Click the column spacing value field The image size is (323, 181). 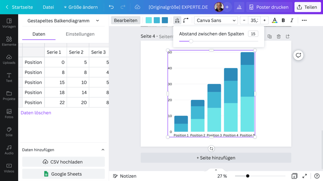click(253, 34)
